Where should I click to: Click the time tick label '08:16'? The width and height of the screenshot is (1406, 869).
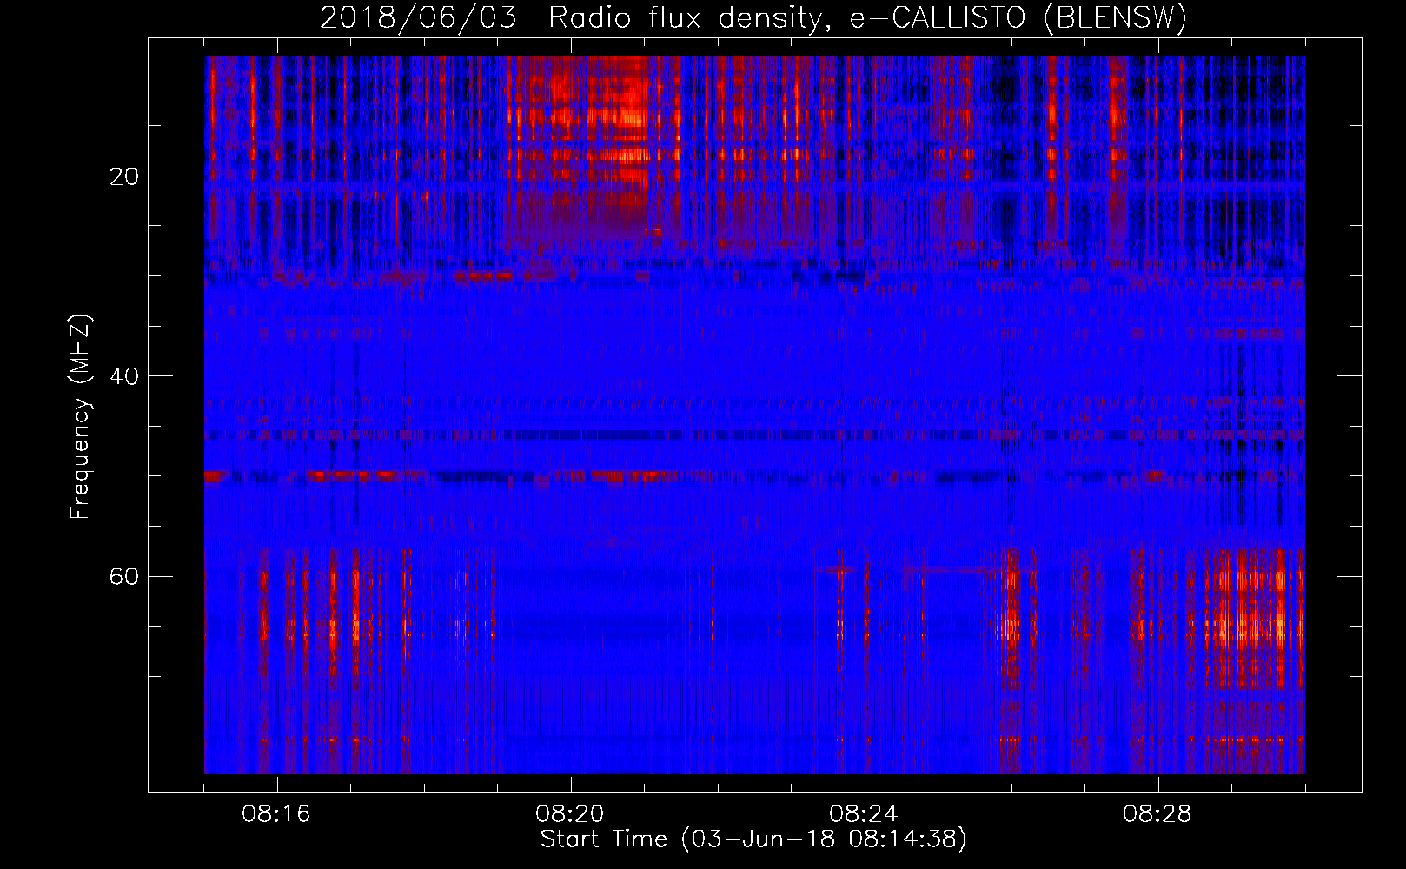tap(276, 814)
